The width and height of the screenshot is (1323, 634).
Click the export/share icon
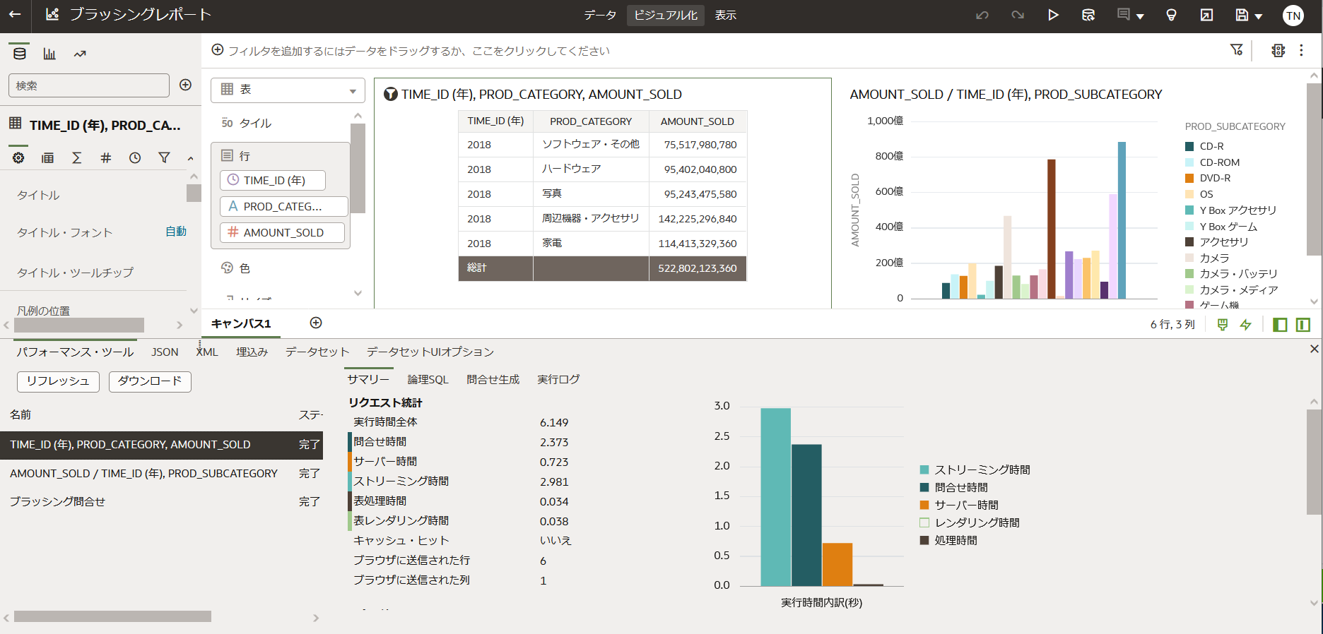(1206, 15)
